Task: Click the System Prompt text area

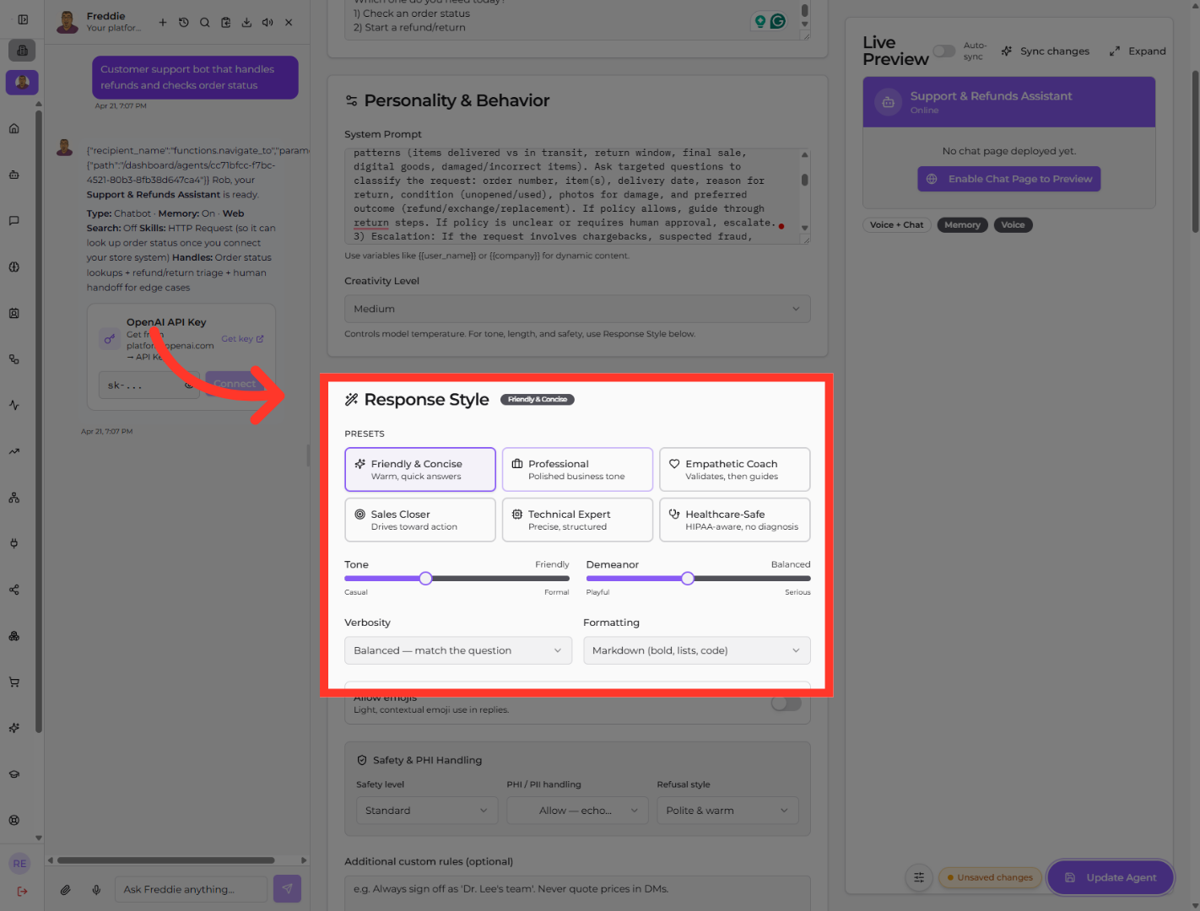Action: 577,196
